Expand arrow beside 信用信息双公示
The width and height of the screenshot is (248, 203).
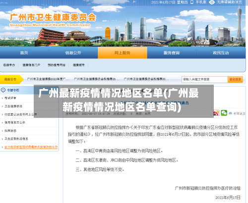pos(2,122)
